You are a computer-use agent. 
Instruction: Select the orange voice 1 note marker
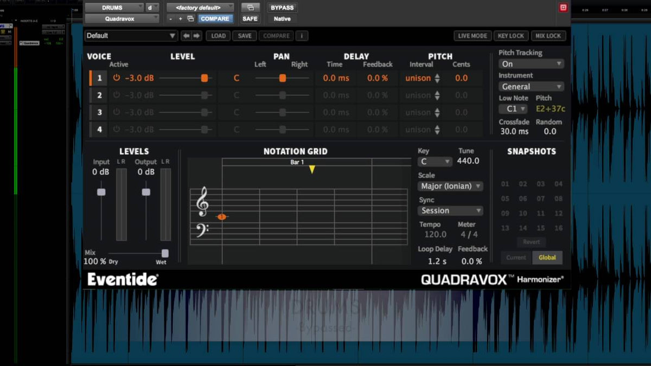pos(221,217)
